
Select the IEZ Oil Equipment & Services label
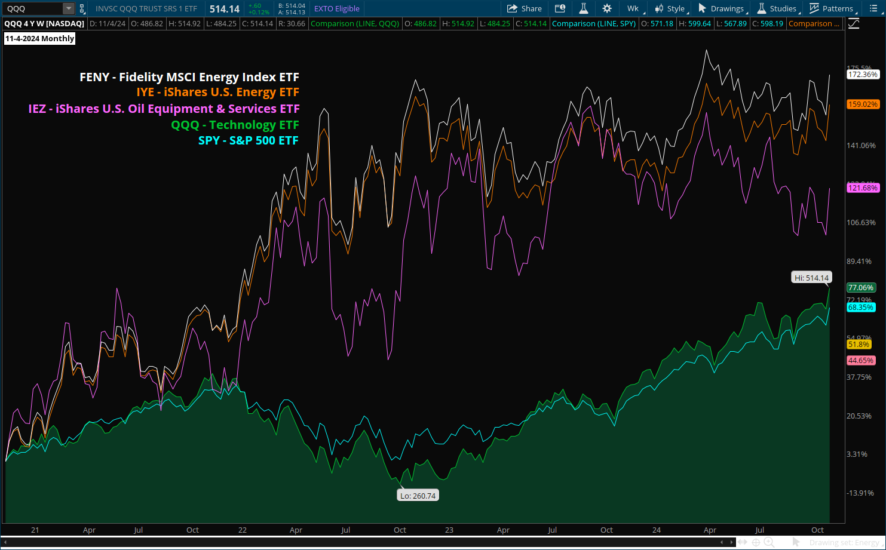[164, 109]
